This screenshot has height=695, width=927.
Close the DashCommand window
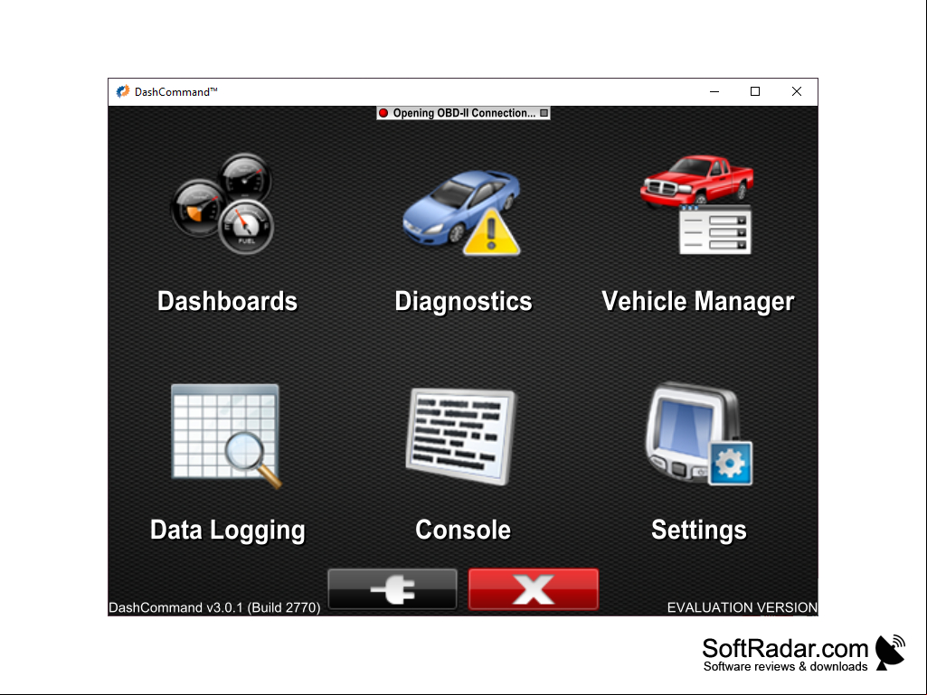(797, 91)
